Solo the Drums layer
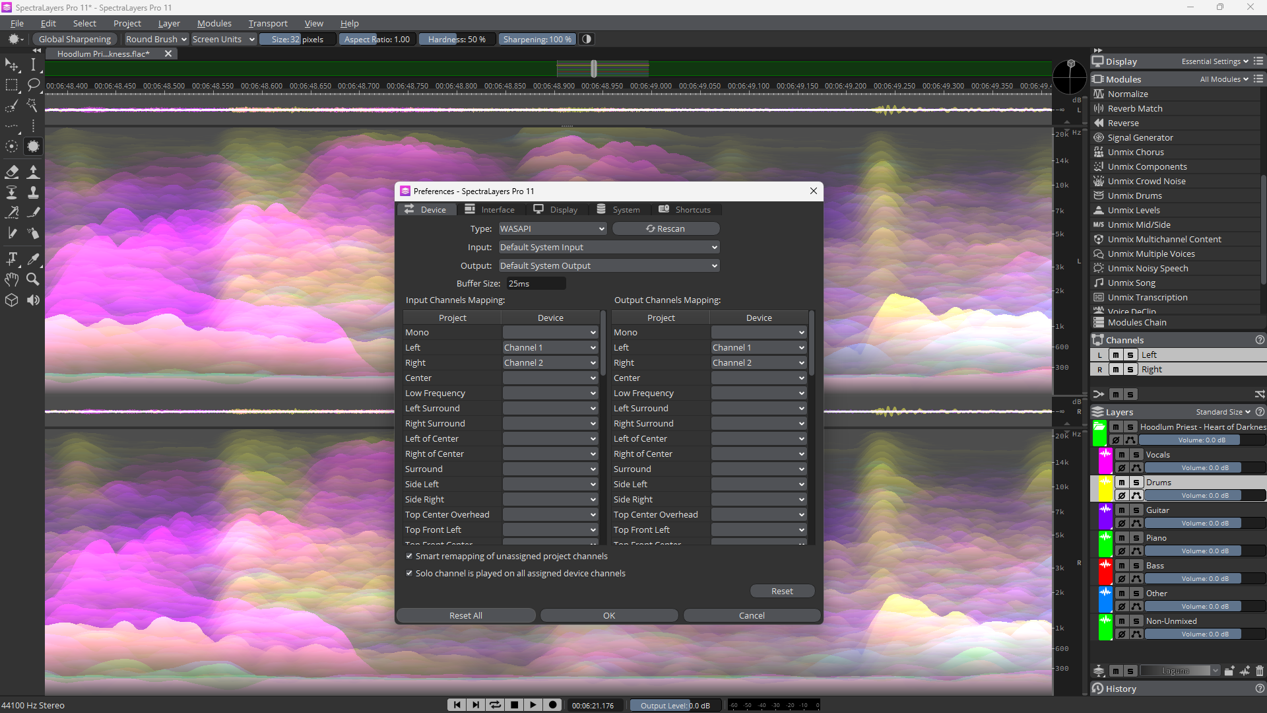 [1136, 482]
